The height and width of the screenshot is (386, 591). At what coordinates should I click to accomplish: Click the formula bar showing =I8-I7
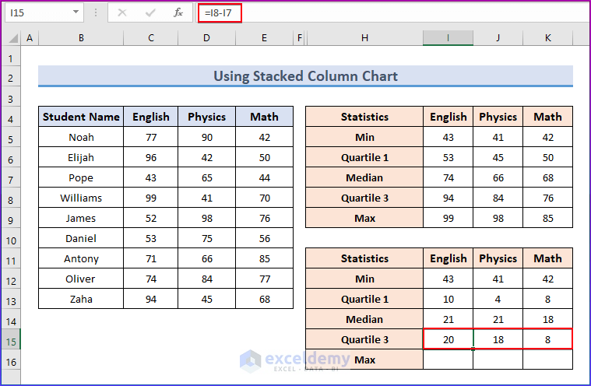click(389, 13)
